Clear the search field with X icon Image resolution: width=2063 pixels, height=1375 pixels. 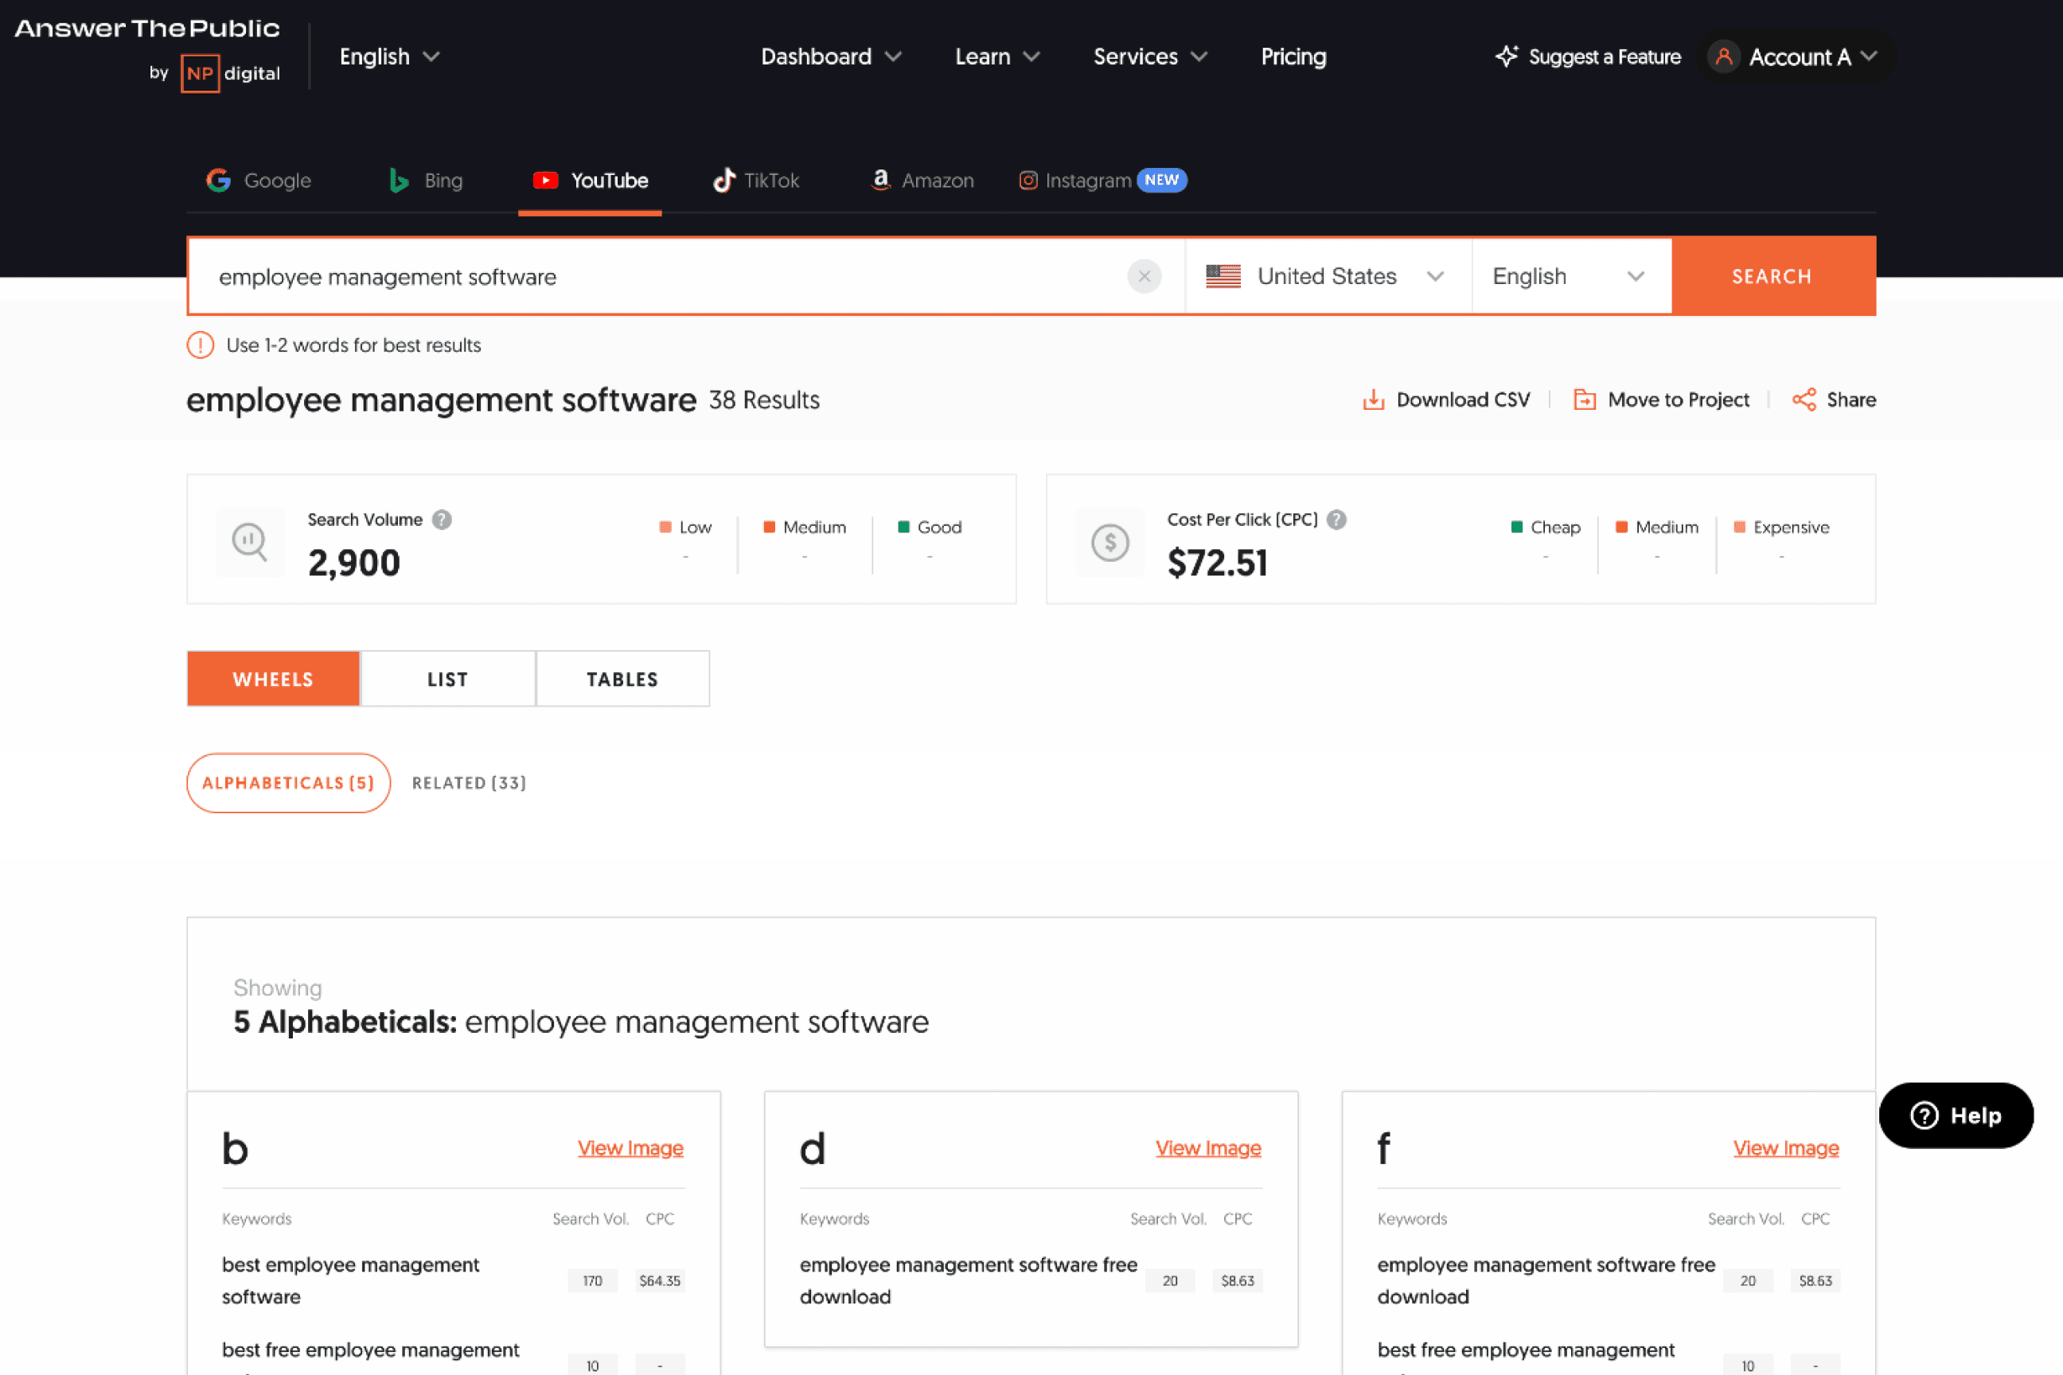click(x=1144, y=276)
